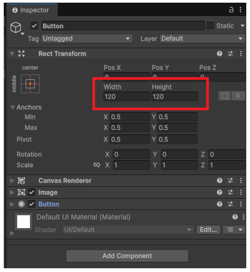Toggle constrained proportions scale link icon
This screenshot has width=250, height=272.
pos(97,165)
